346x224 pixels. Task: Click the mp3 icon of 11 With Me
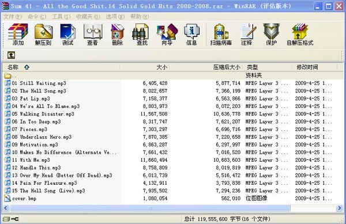click(7, 160)
